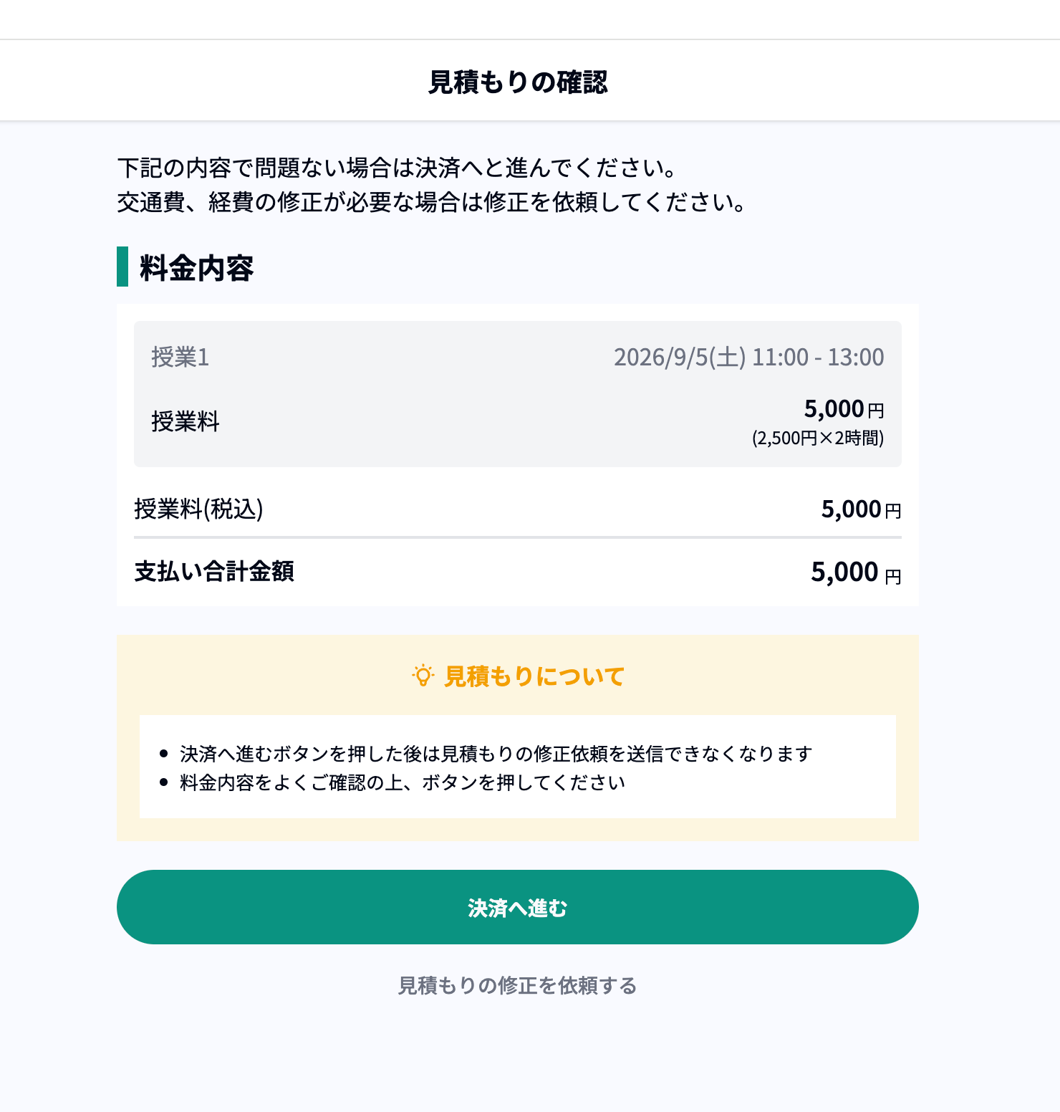Click the lesson date 2026/9/5(土) 11:00 - 13:00
The width and height of the screenshot is (1060, 1112).
(748, 357)
